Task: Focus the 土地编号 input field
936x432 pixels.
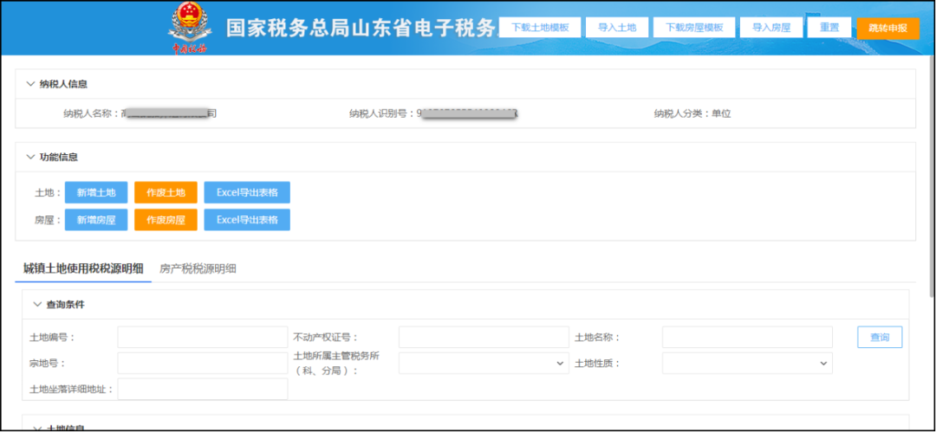Action: click(x=202, y=337)
